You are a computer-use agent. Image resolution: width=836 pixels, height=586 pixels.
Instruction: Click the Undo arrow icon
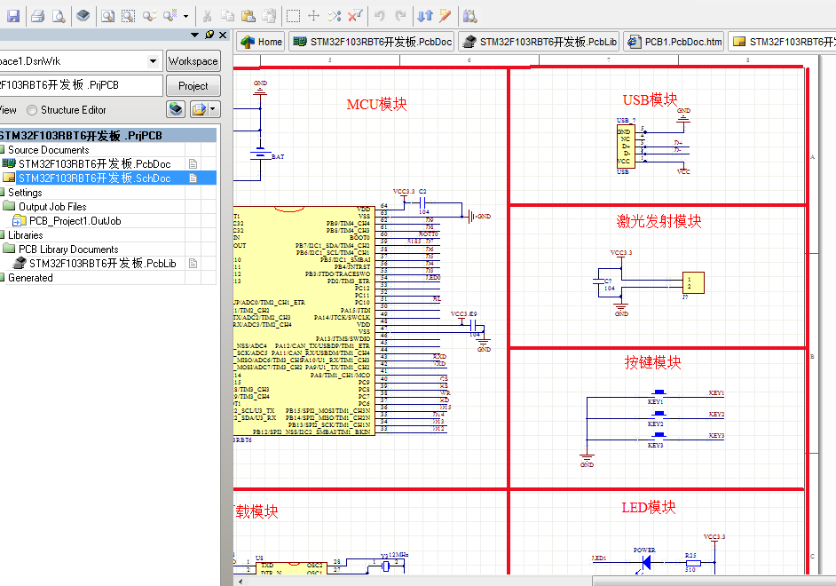point(380,16)
